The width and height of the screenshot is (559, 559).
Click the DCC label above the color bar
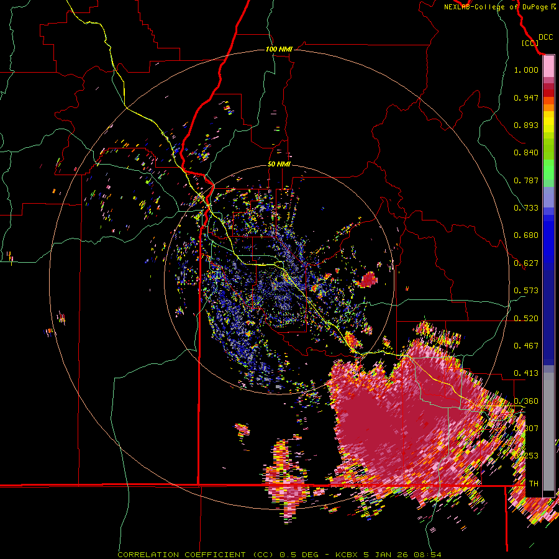point(545,37)
